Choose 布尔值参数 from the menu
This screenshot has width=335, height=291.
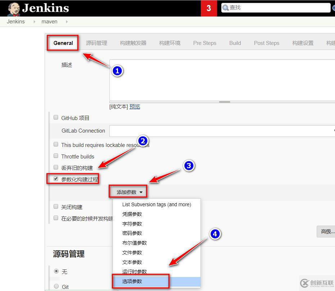157,243
